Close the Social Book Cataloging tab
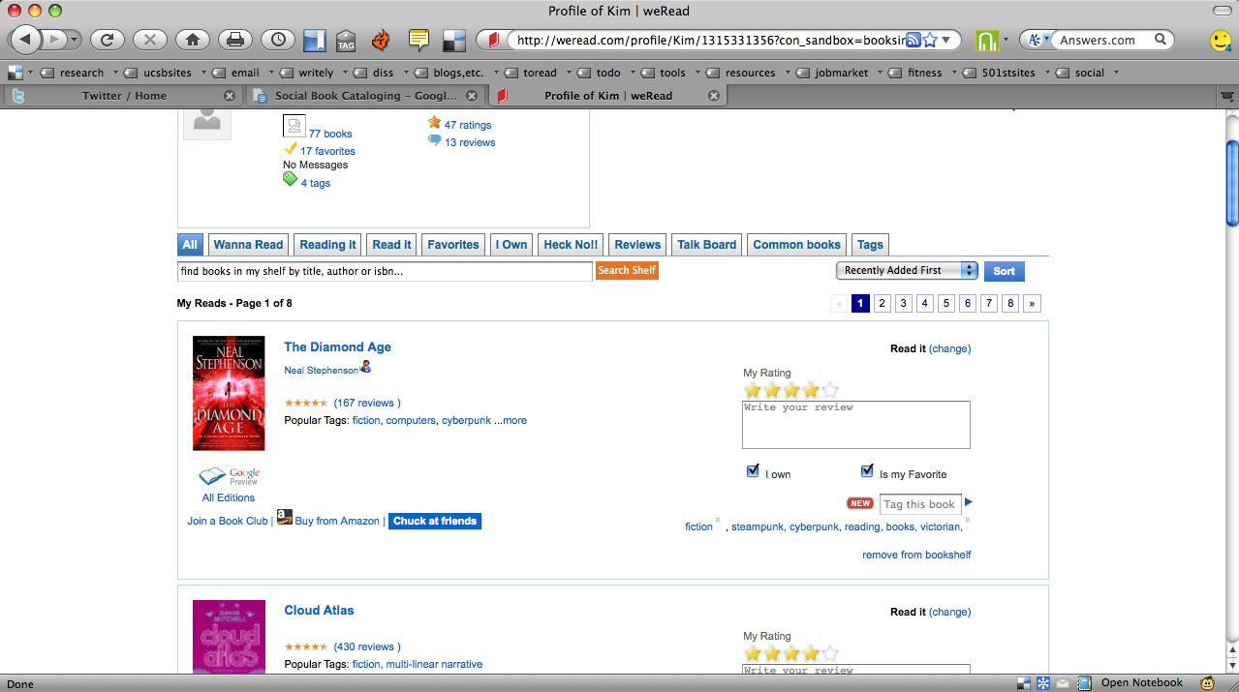This screenshot has width=1239, height=692. coord(472,96)
